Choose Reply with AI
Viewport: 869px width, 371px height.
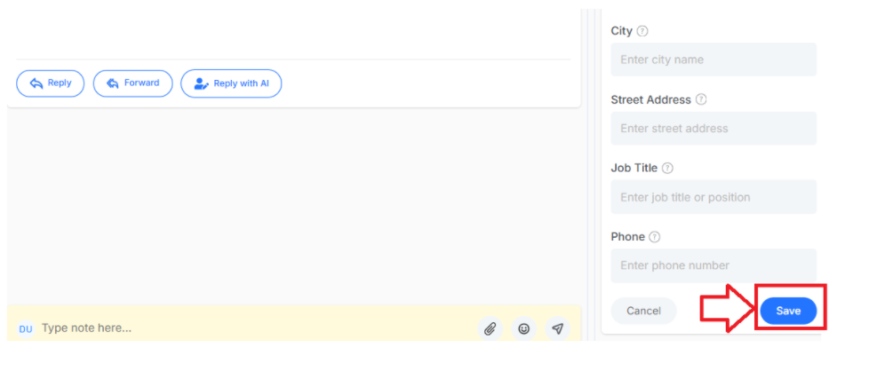point(231,83)
